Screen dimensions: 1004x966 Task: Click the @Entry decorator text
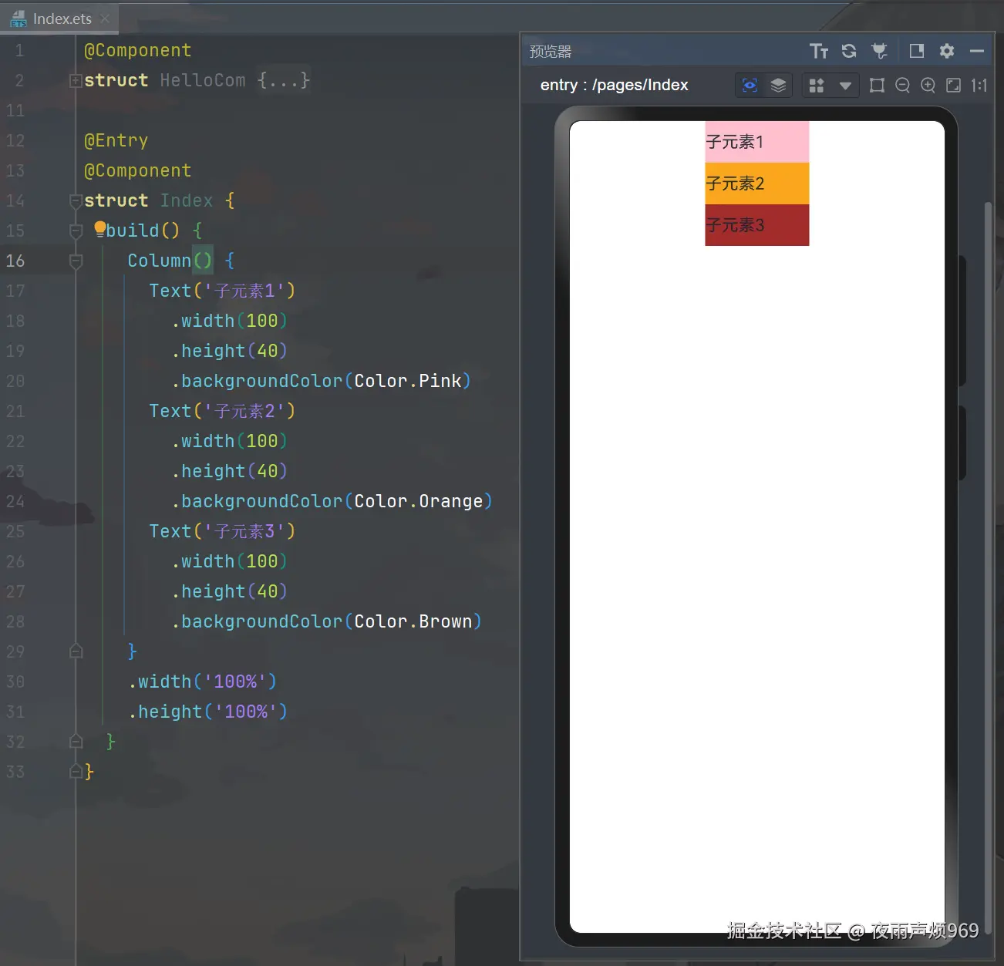coord(116,140)
